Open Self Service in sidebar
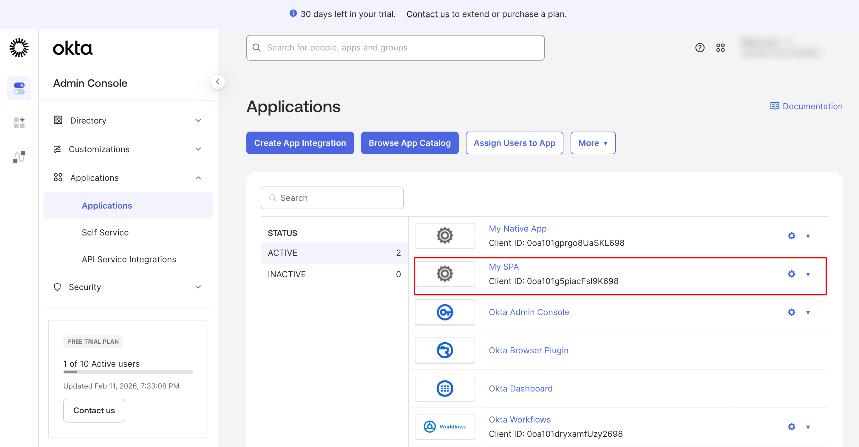This screenshot has width=859, height=447. point(105,232)
